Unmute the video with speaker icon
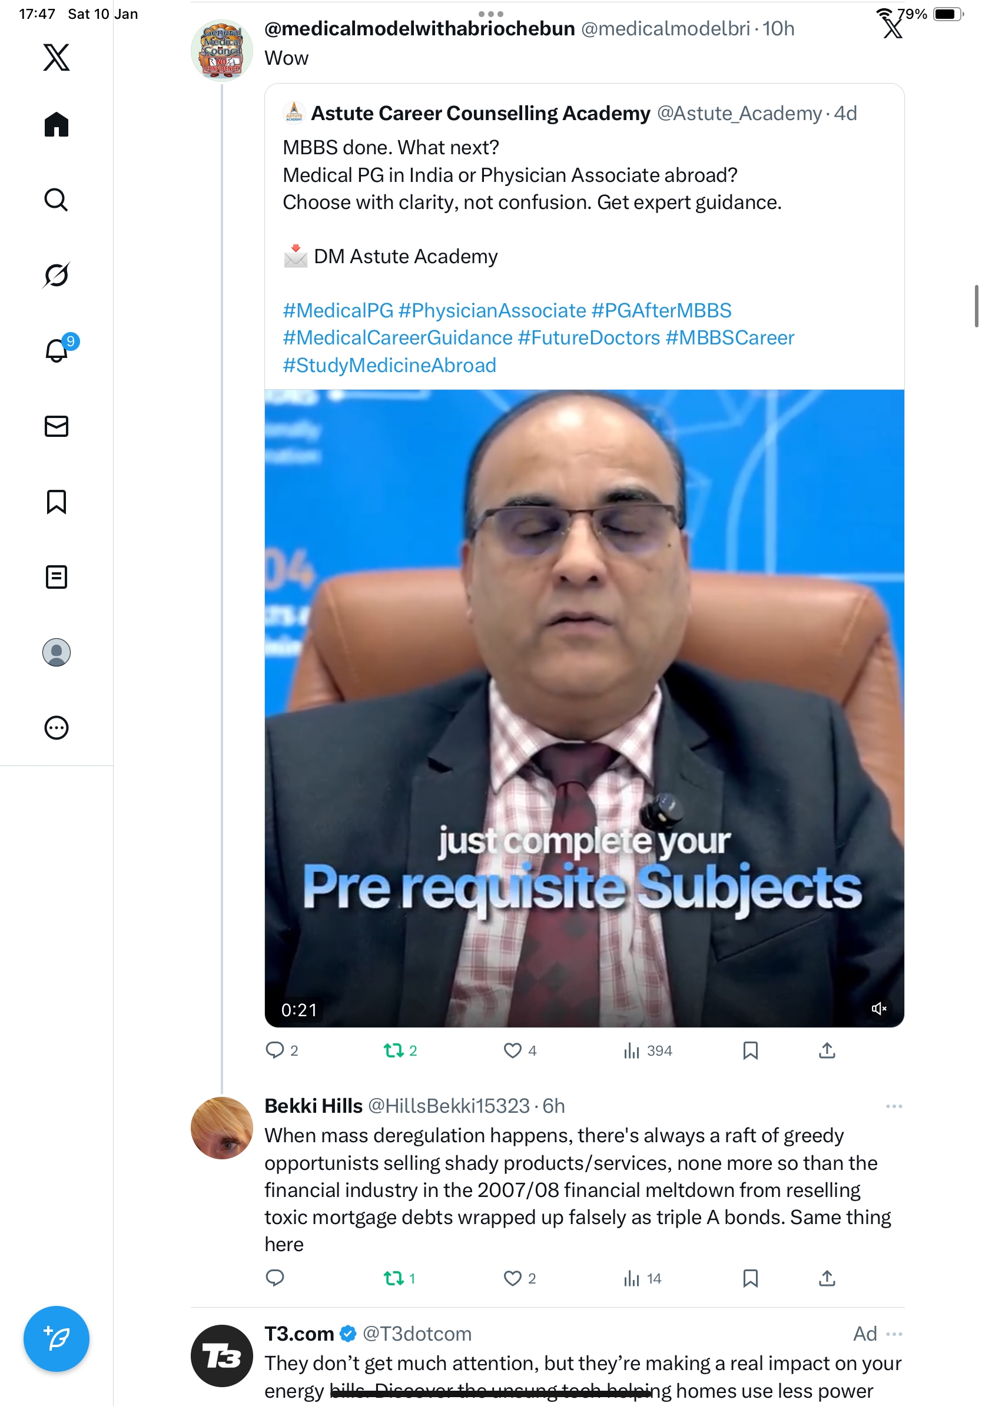Viewport: 982px width, 1406px height. [x=878, y=1009]
